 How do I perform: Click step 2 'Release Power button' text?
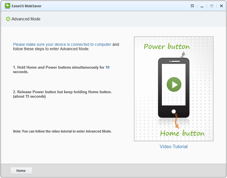[x=62, y=94]
